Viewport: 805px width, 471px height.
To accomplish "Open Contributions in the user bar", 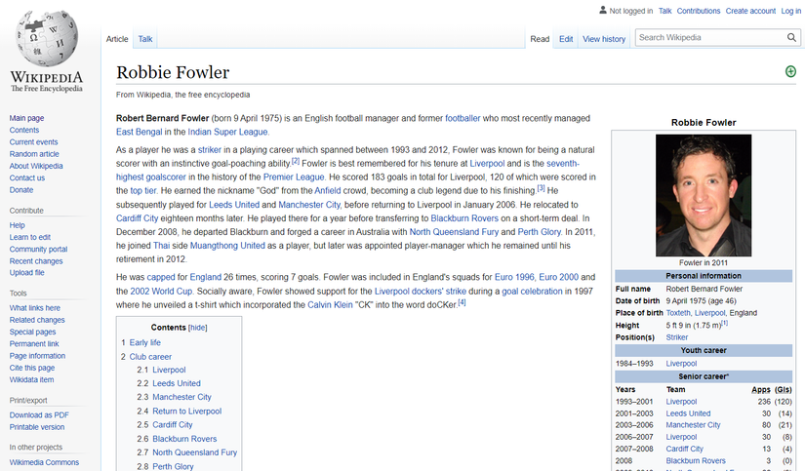I will click(699, 11).
